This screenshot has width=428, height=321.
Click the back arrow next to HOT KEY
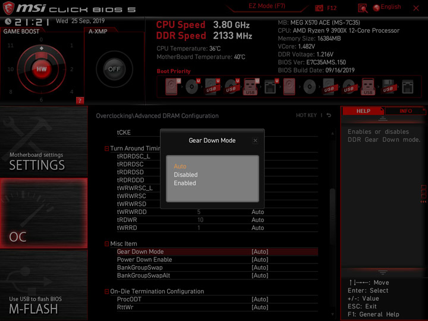329,115
